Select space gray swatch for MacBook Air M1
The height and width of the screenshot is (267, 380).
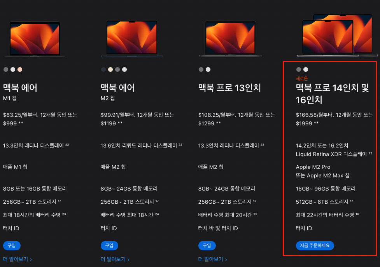pos(6,69)
